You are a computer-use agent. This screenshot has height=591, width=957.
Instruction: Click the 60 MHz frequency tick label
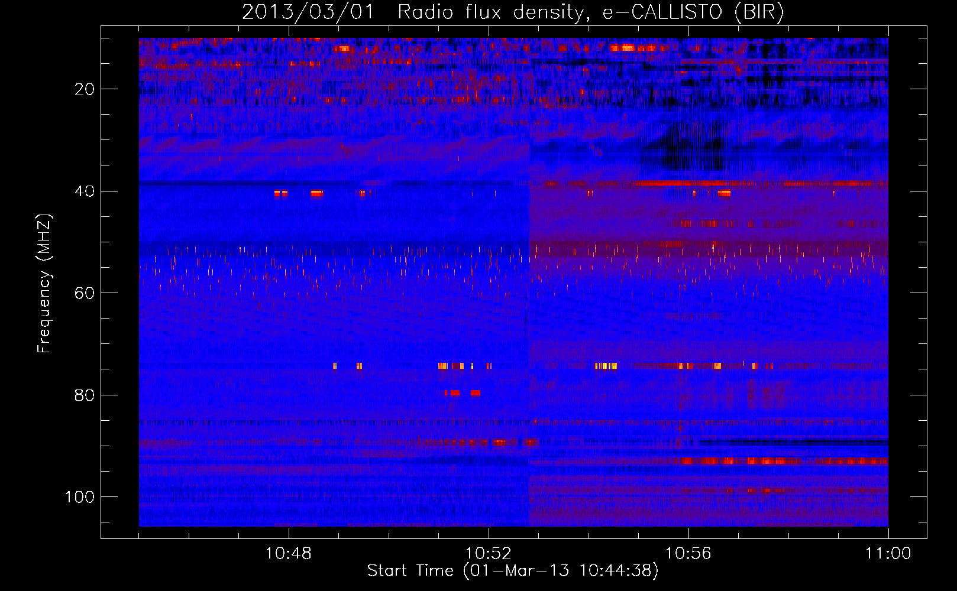click(x=85, y=293)
